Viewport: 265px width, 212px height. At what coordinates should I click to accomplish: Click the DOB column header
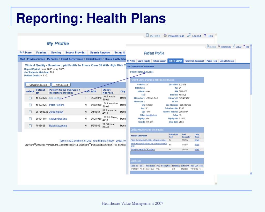click(93, 91)
